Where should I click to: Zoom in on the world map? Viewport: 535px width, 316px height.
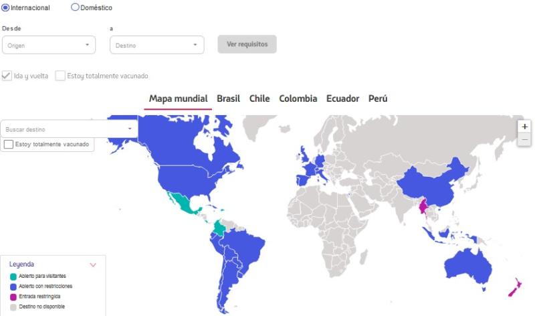coord(524,127)
